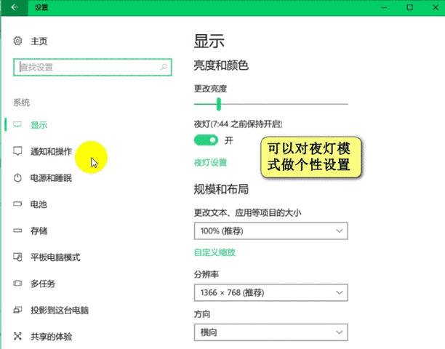The width and height of the screenshot is (445, 349).
Task: Click the brightness slider handle
Action: coord(218,105)
